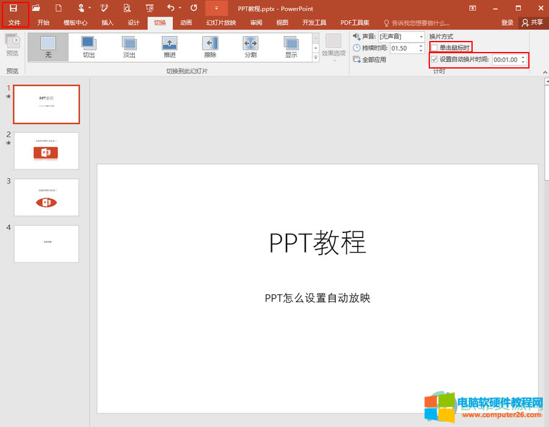The height and width of the screenshot is (427, 549).
Task: Apply the 切出 (Cut) transition
Action: (88, 46)
